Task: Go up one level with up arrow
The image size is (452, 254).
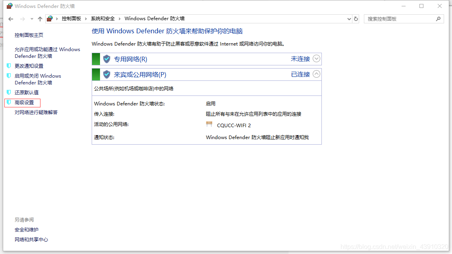Action: click(x=40, y=19)
